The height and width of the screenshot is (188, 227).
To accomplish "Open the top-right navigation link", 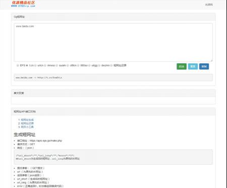I will pyautogui.click(x=209, y=5).
